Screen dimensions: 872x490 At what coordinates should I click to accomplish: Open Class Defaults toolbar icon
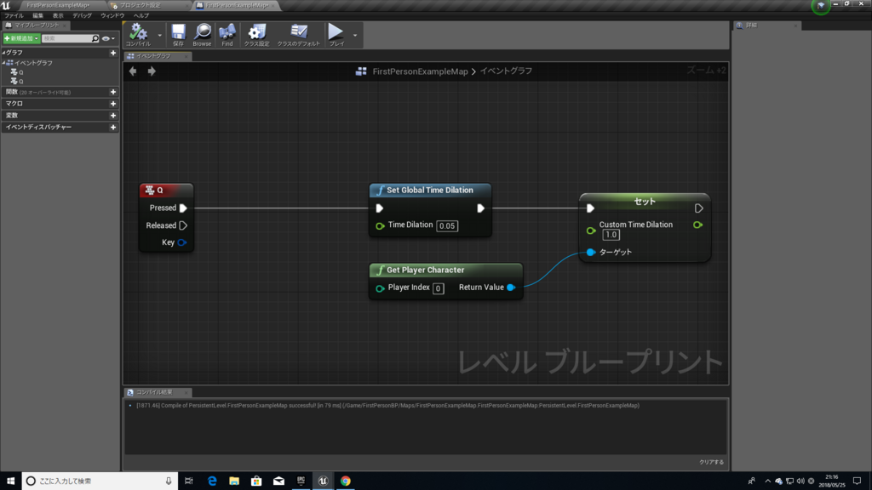click(299, 31)
